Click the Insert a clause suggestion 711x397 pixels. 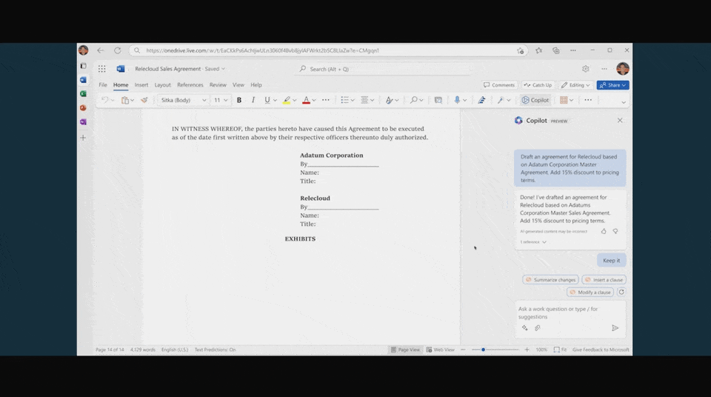[x=604, y=280]
